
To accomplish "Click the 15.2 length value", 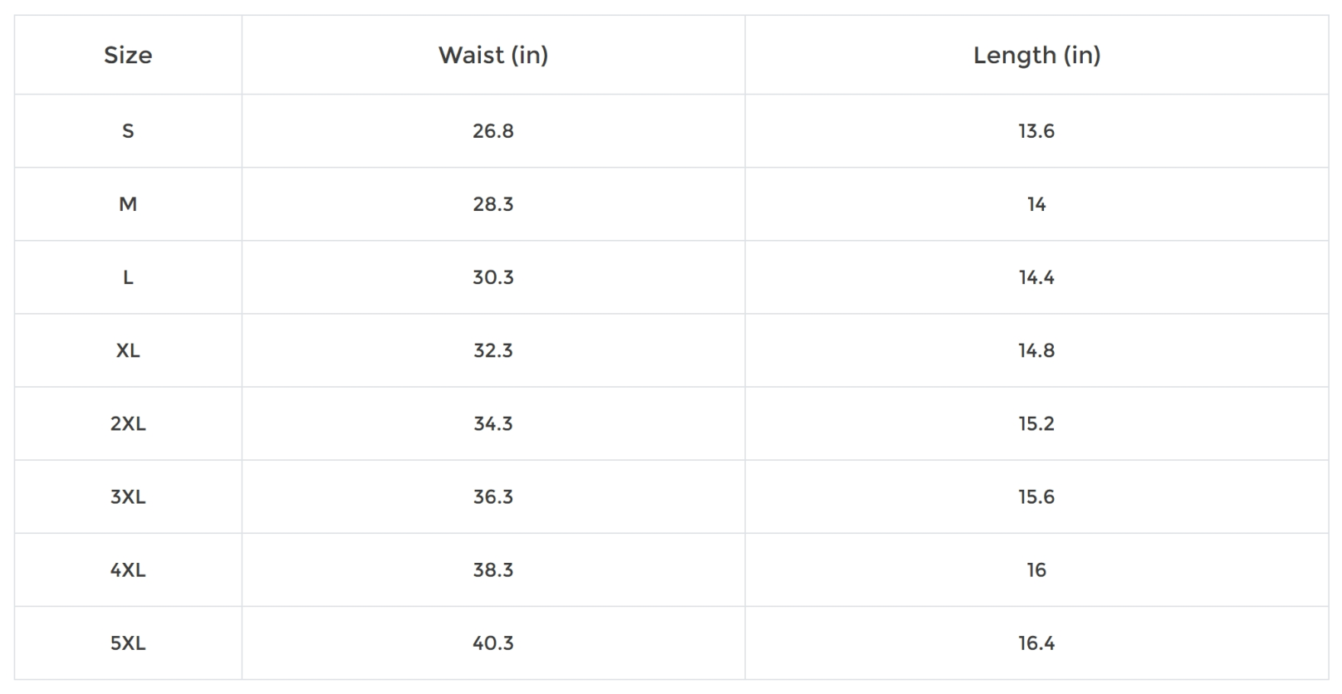I will tap(1036, 423).
